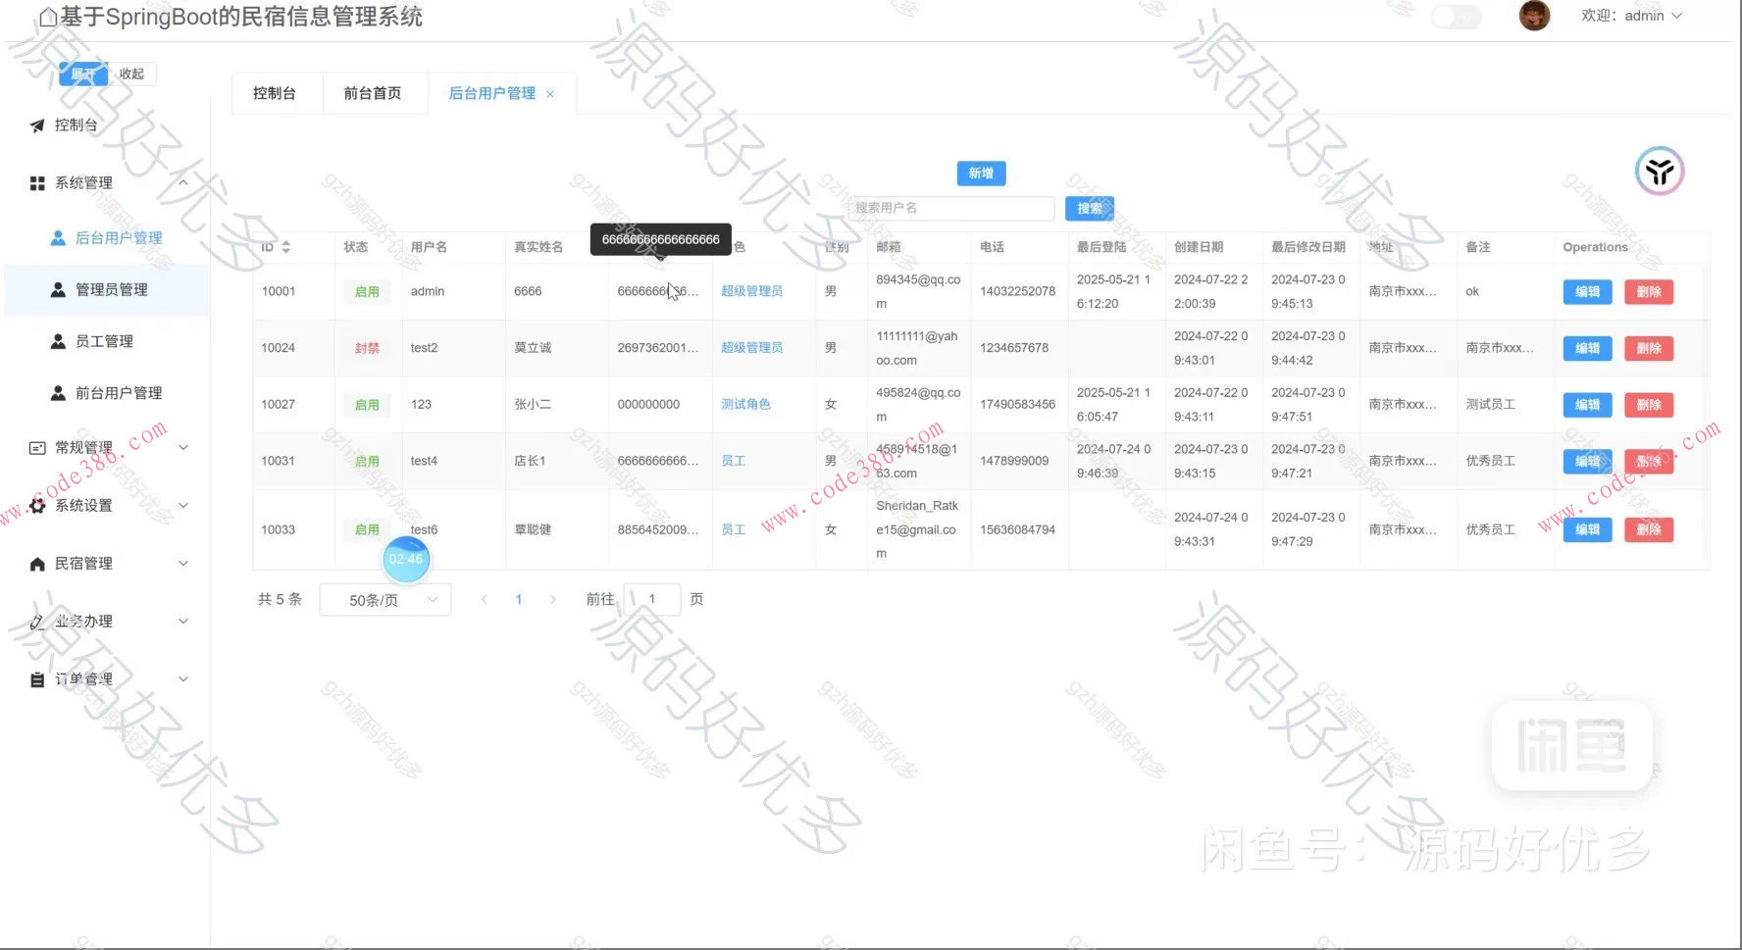This screenshot has width=1742, height=950.
Task: Click the blue 新增 button
Action: pyautogui.click(x=981, y=174)
